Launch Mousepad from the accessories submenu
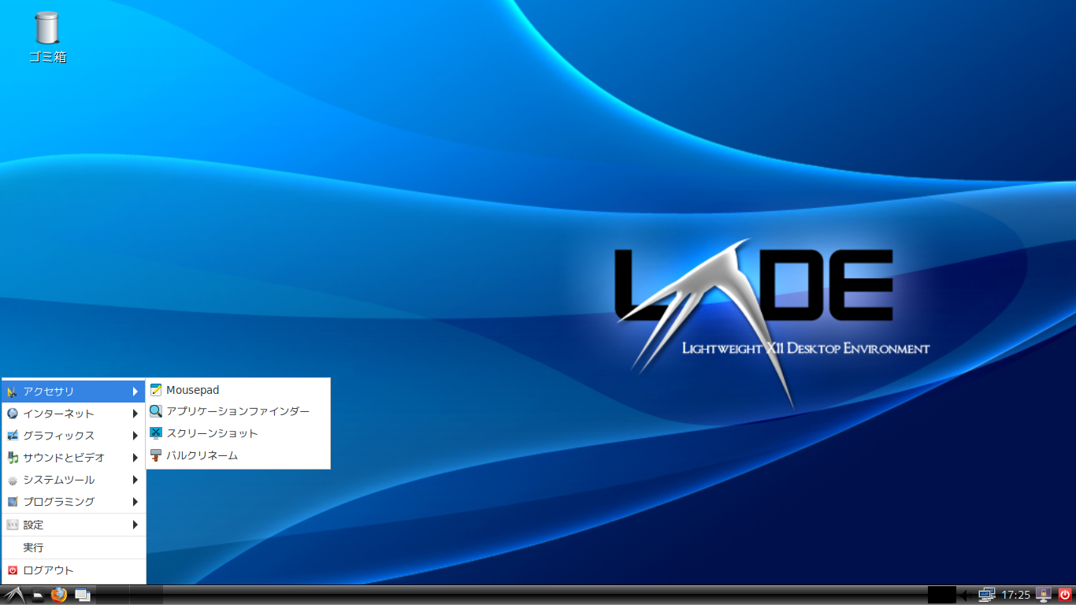The height and width of the screenshot is (605, 1076). 238,390
